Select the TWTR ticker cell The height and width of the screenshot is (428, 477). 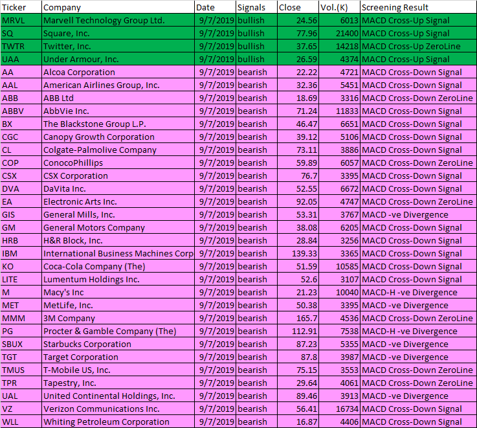pos(21,46)
